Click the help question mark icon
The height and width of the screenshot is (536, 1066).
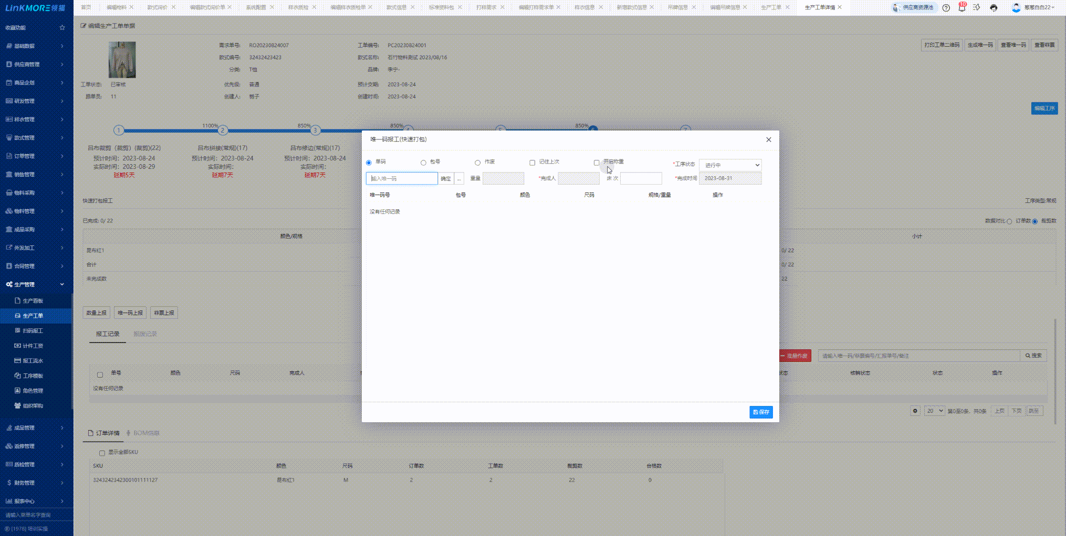tap(946, 8)
